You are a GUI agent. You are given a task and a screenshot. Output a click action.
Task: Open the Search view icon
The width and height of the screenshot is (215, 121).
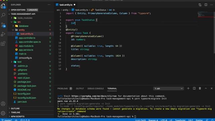coord(3,15)
